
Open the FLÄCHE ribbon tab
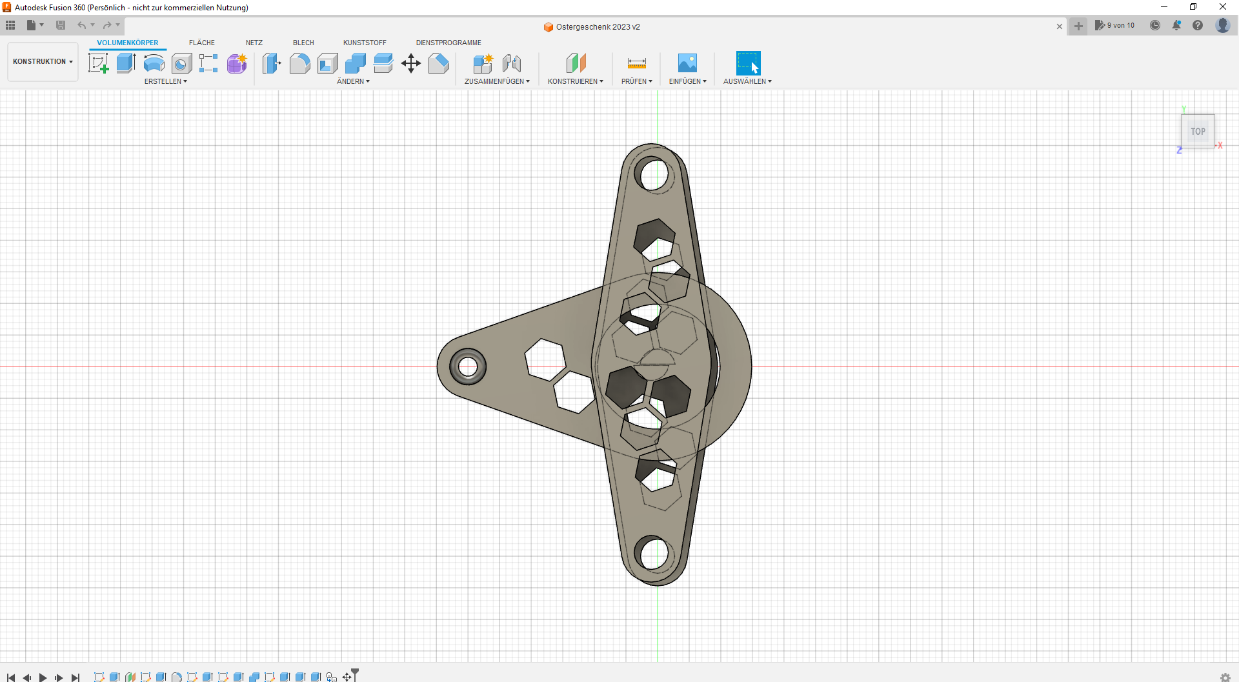point(201,43)
